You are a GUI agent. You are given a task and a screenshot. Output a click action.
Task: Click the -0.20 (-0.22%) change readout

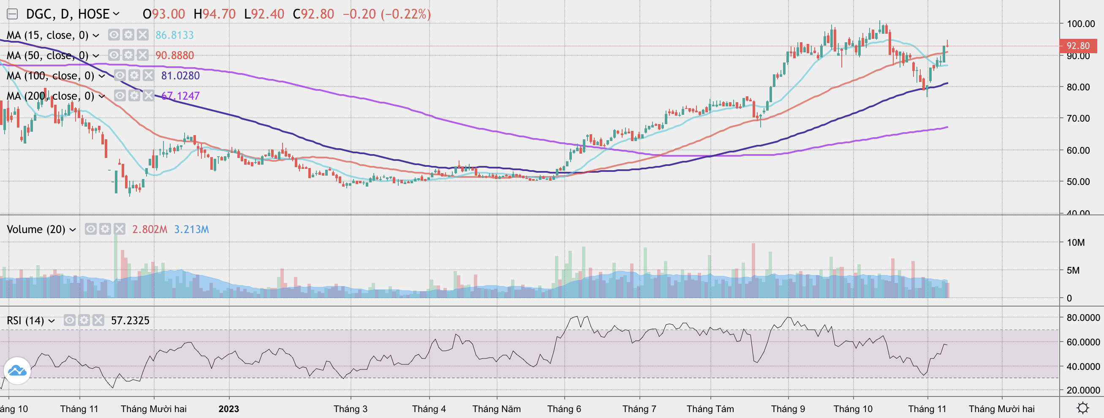coord(386,14)
